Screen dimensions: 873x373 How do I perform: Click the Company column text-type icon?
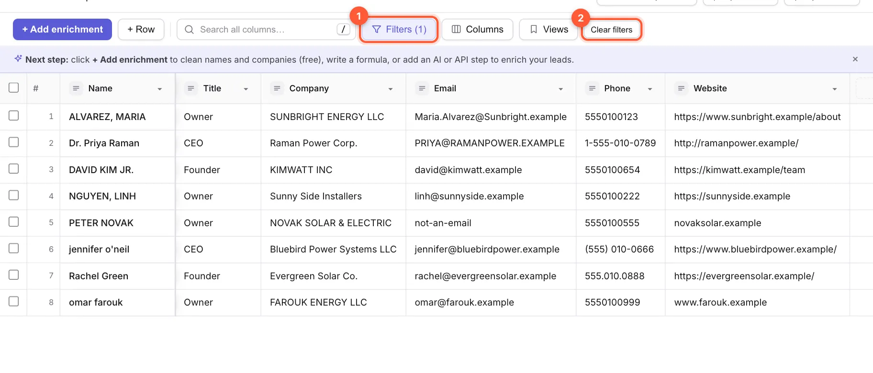pyautogui.click(x=277, y=88)
